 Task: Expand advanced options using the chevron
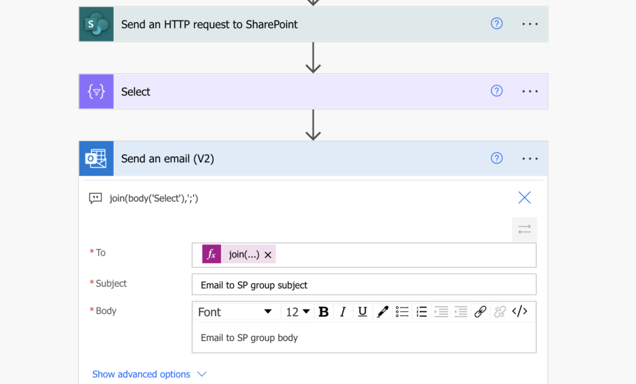coord(202,374)
